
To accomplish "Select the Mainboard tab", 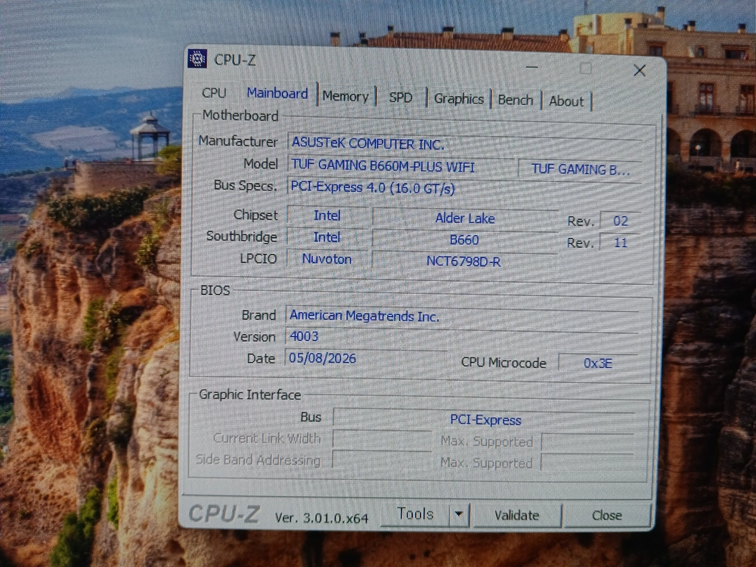I will [x=277, y=93].
